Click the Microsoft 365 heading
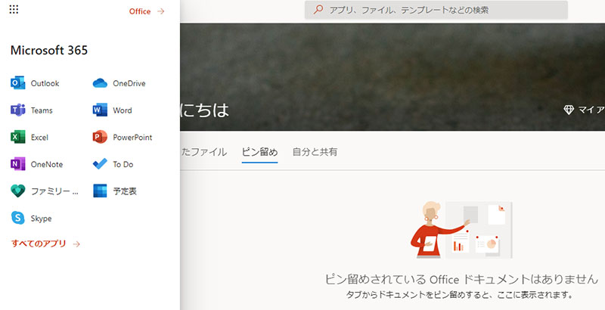This screenshot has height=310, width=605. (x=49, y=50)
